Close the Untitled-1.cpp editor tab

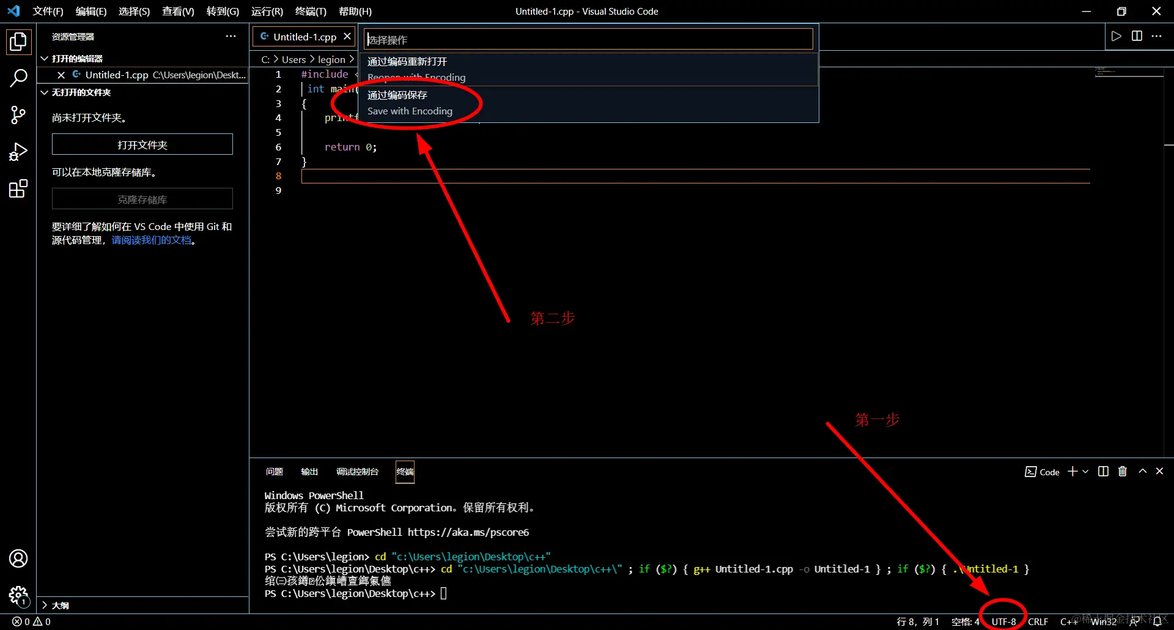pos(347,37)
